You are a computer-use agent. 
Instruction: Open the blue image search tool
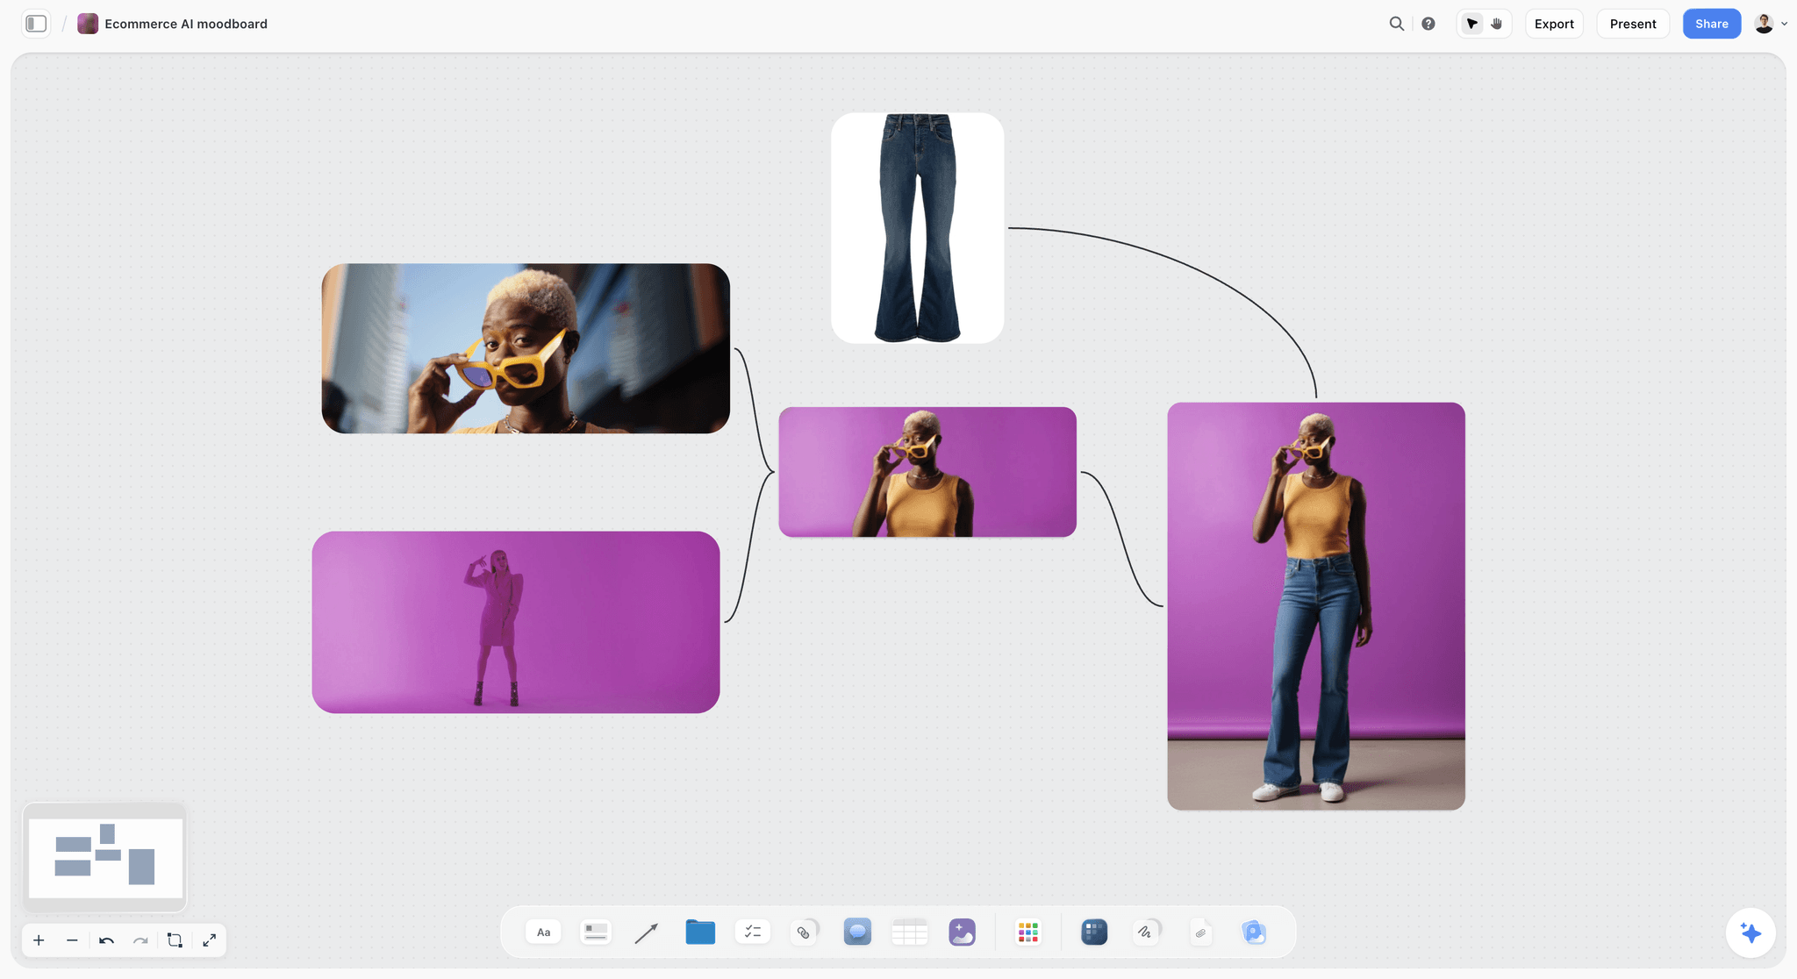click(1254, 932)
